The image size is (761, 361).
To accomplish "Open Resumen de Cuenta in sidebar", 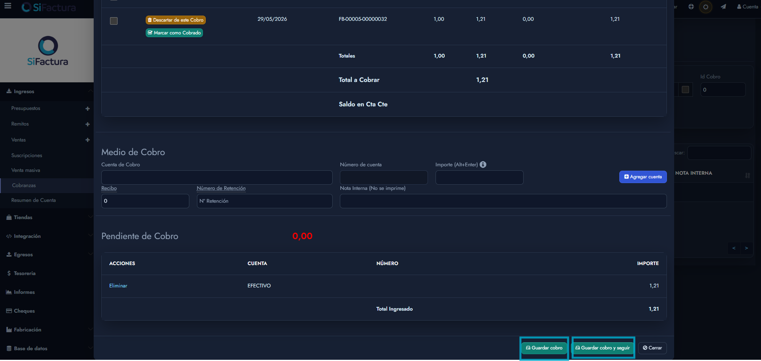I will 34,200.
